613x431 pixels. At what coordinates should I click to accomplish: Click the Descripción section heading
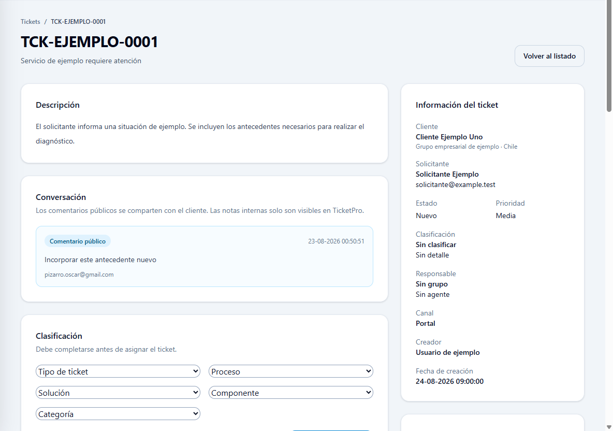pyautogui.click(x=57, y=105)
